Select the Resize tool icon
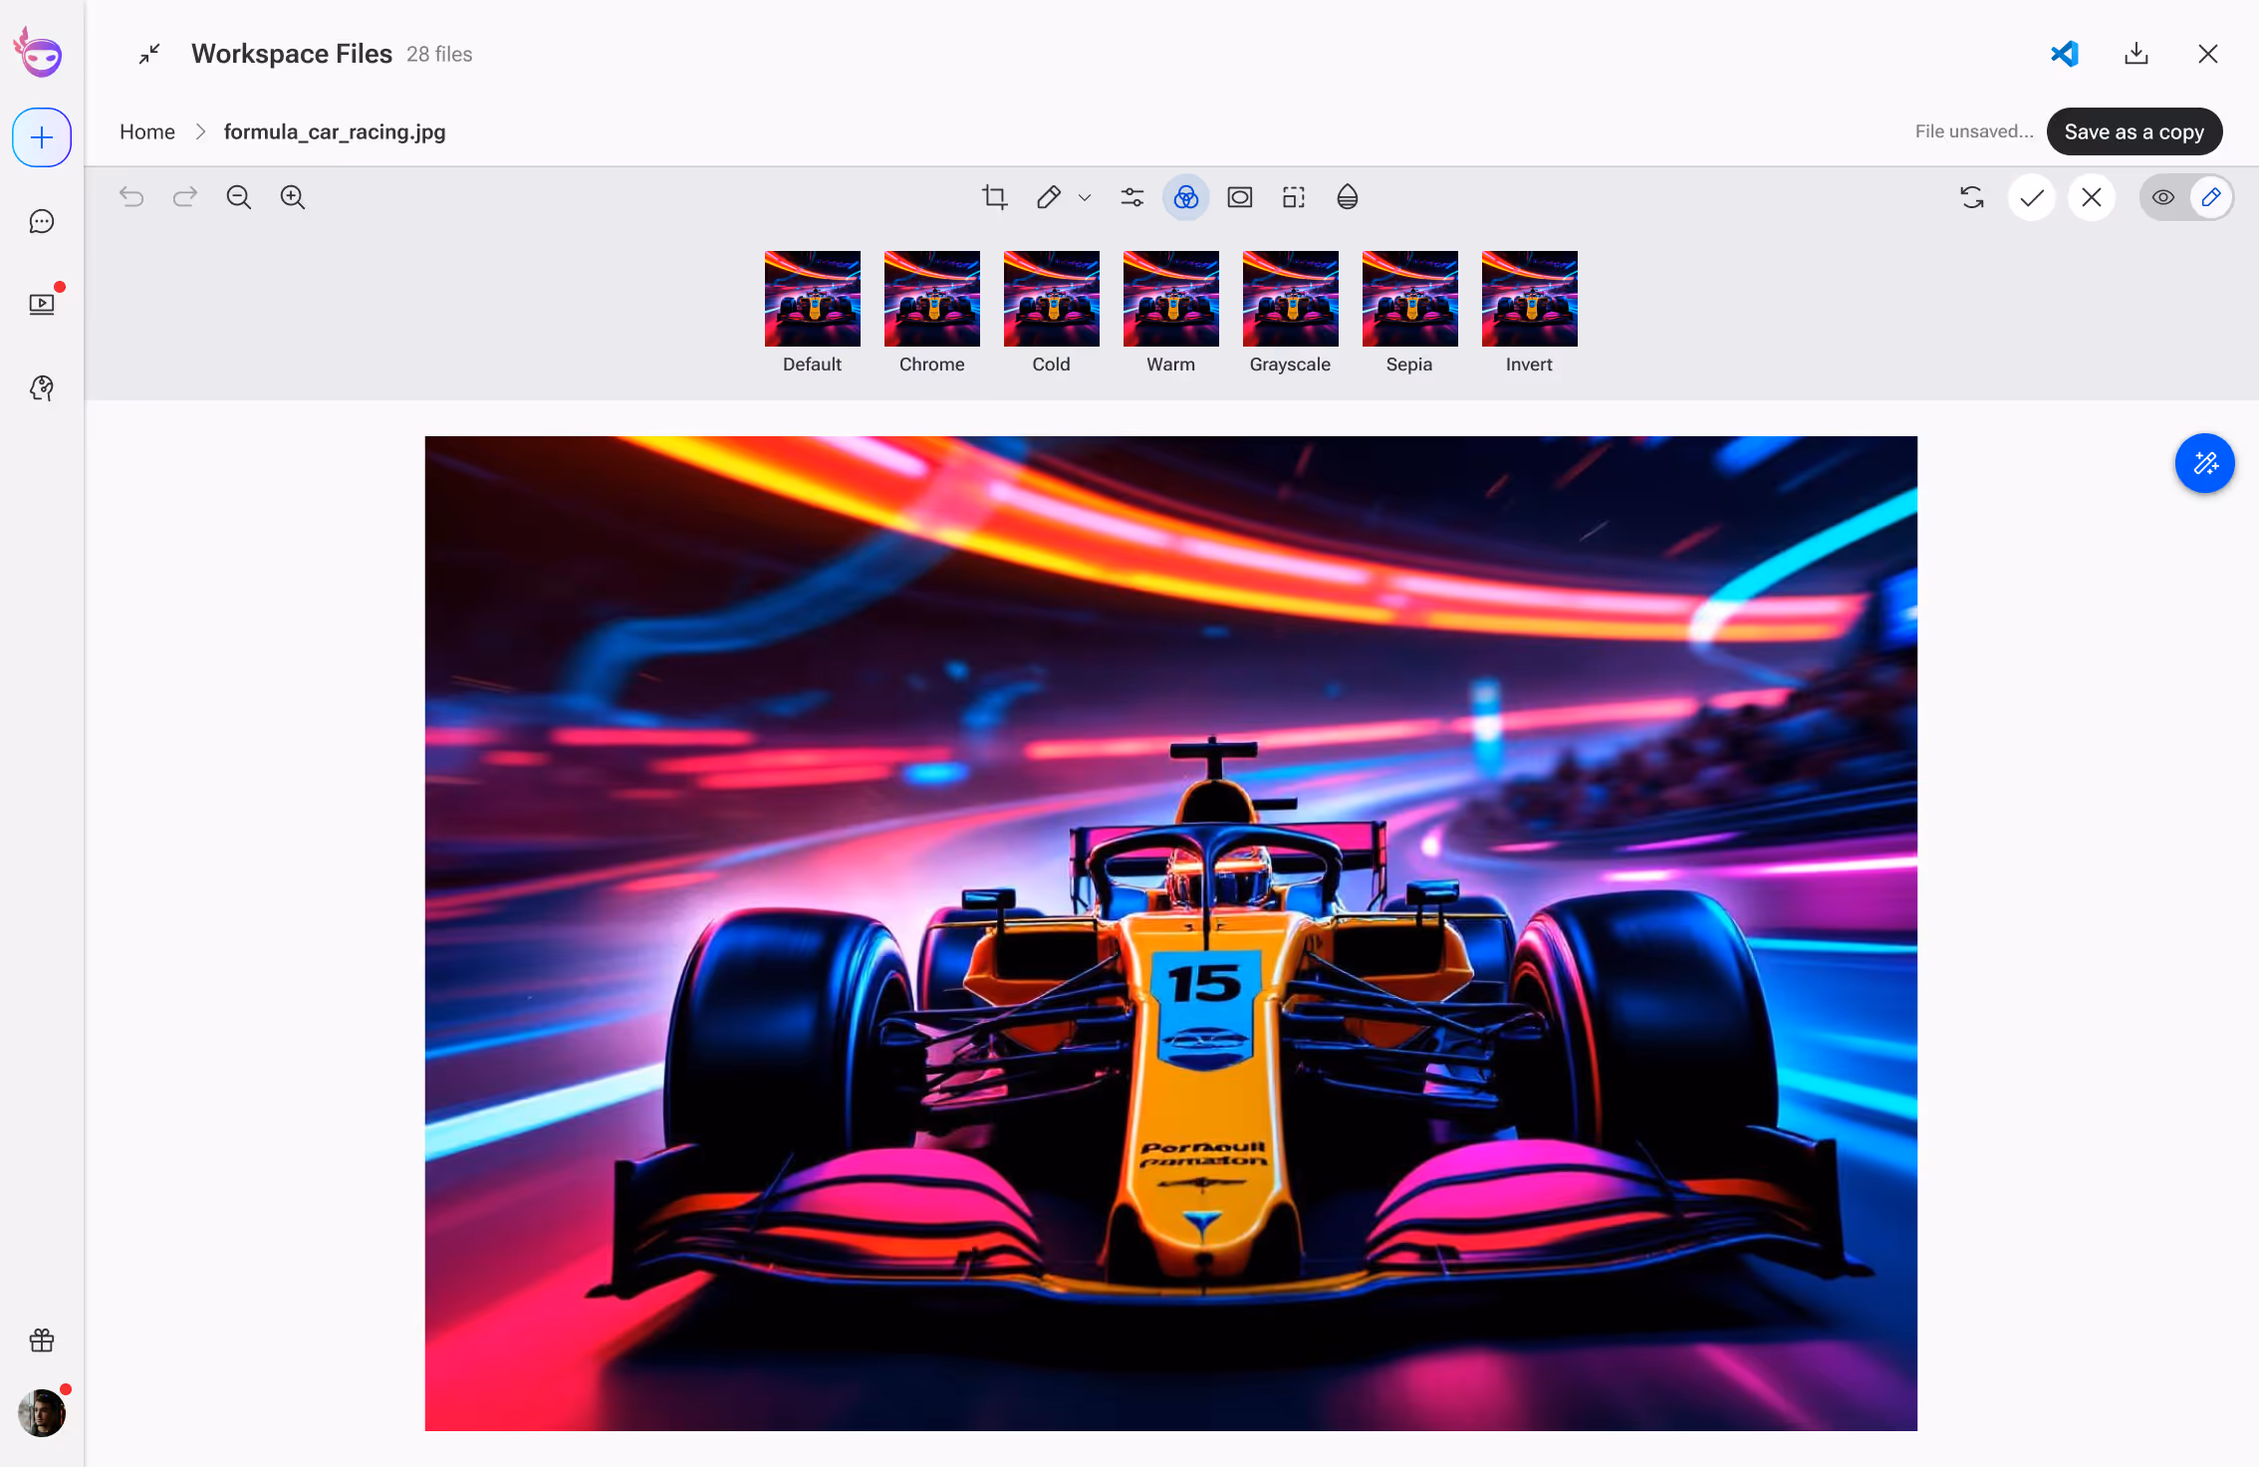This screenshot has height=1467, width=2259. tap(1293, 197)
